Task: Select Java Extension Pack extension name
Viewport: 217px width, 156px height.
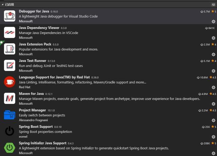Action: [x=35, y=44]
